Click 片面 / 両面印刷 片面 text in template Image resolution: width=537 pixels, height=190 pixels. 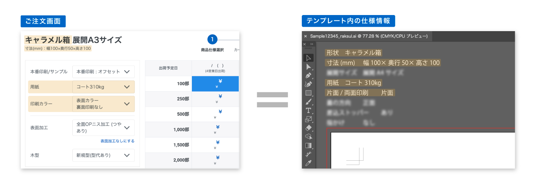point(360,93)
